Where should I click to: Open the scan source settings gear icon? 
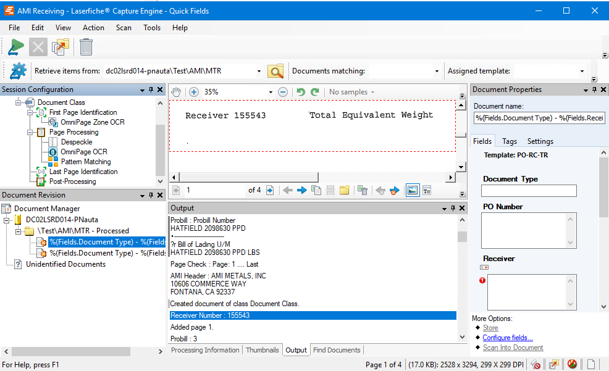tap(19, 71)
